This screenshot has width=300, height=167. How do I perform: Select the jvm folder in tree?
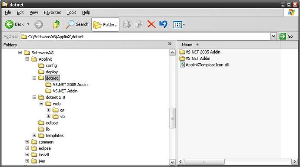pyautogui.click(x=38, y=161)
